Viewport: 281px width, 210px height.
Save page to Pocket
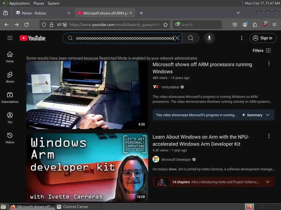click(x=235, y=25)
